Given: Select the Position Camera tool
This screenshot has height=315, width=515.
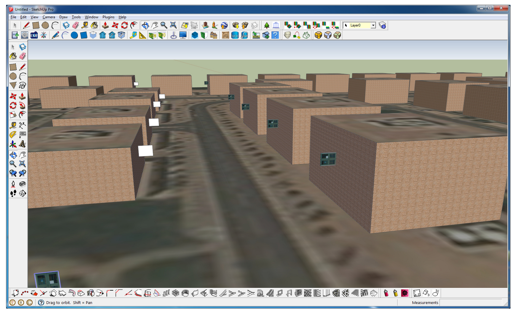Looking at the screenshot, I should tap(13, 184).
